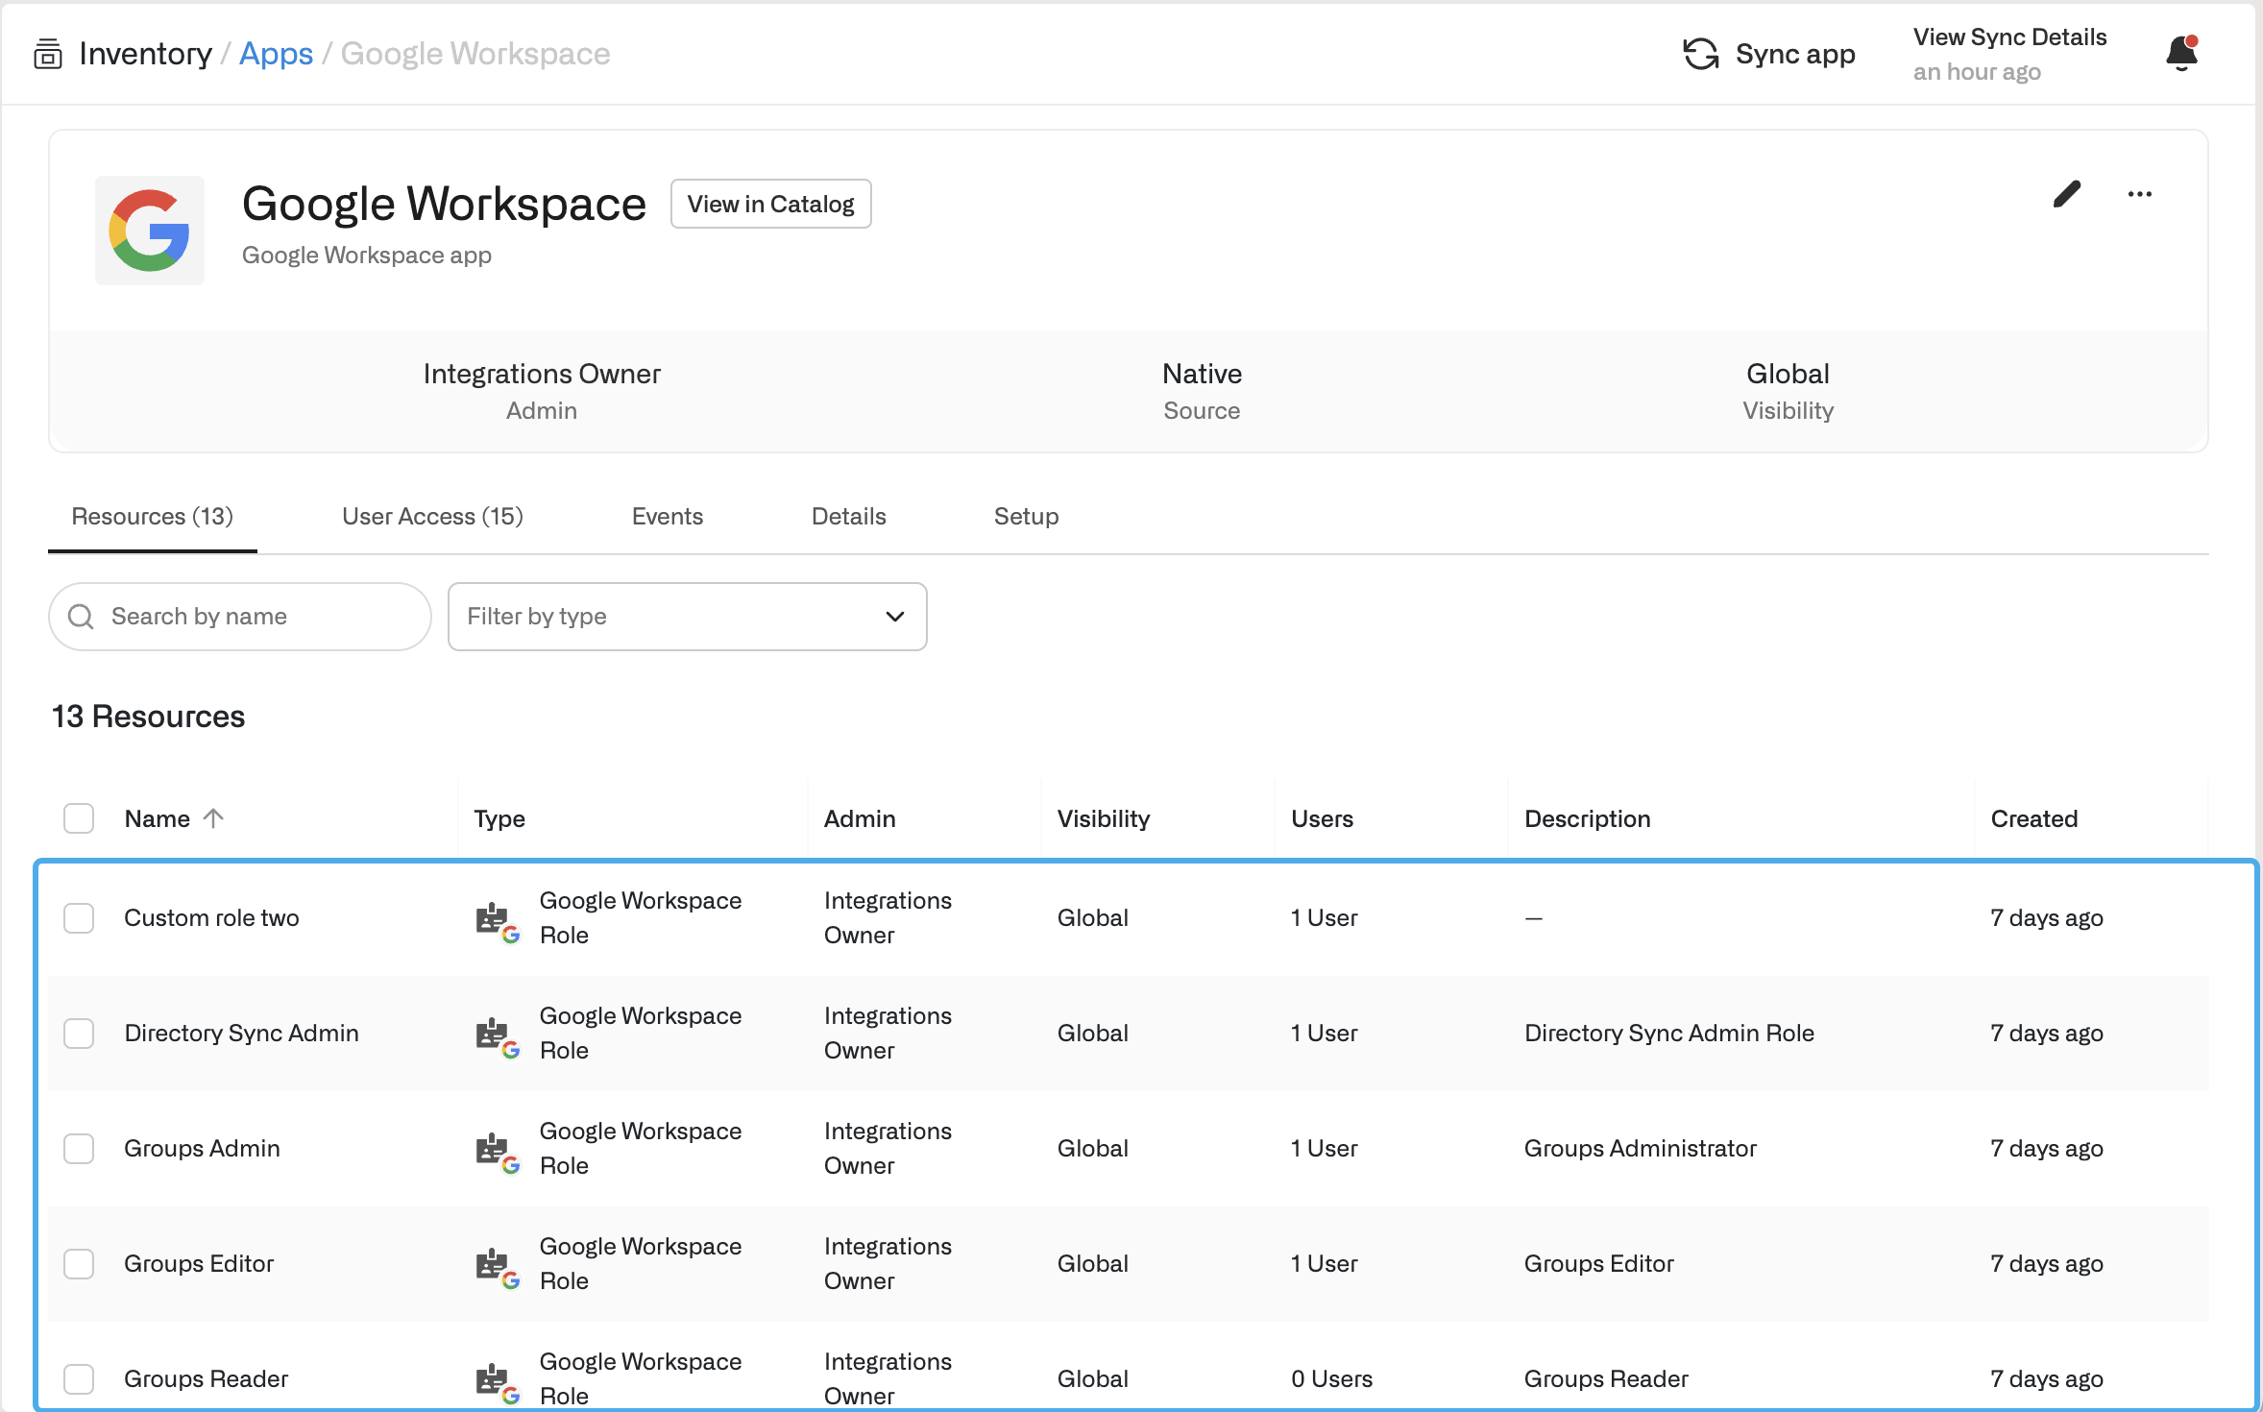Click the 13 Resources heading

[148, 717]
